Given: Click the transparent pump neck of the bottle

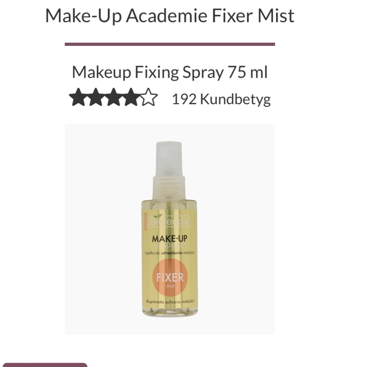Looking at the screenshot, I should (x=169, y=188).
